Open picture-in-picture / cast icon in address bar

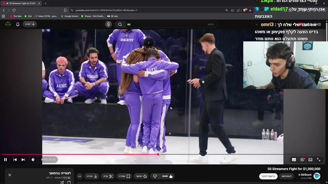point(232,10)
